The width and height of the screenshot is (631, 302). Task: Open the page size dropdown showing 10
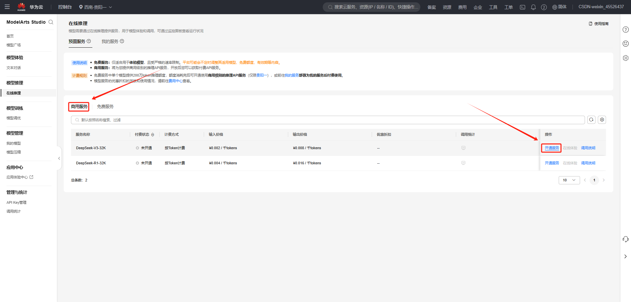coord(569,180)
